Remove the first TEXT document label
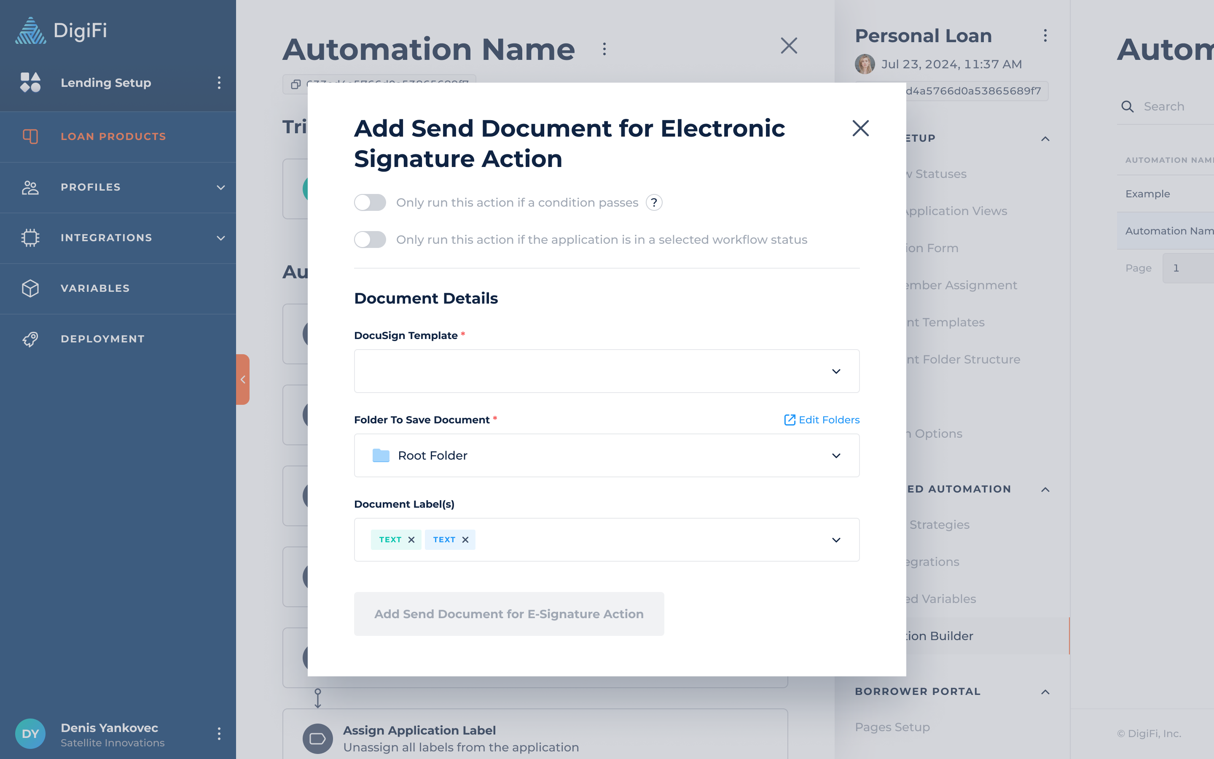The image size is (1214, 759). (x=411, y=539)
